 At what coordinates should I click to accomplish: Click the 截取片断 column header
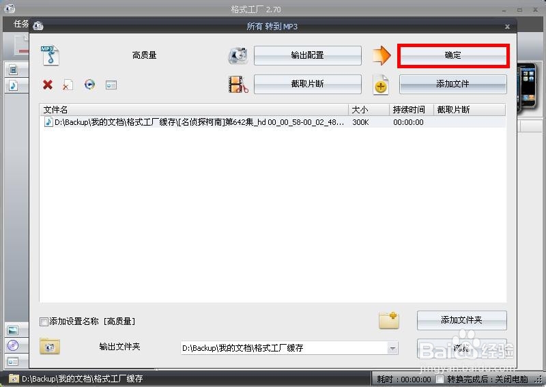(x=470, y=110)
